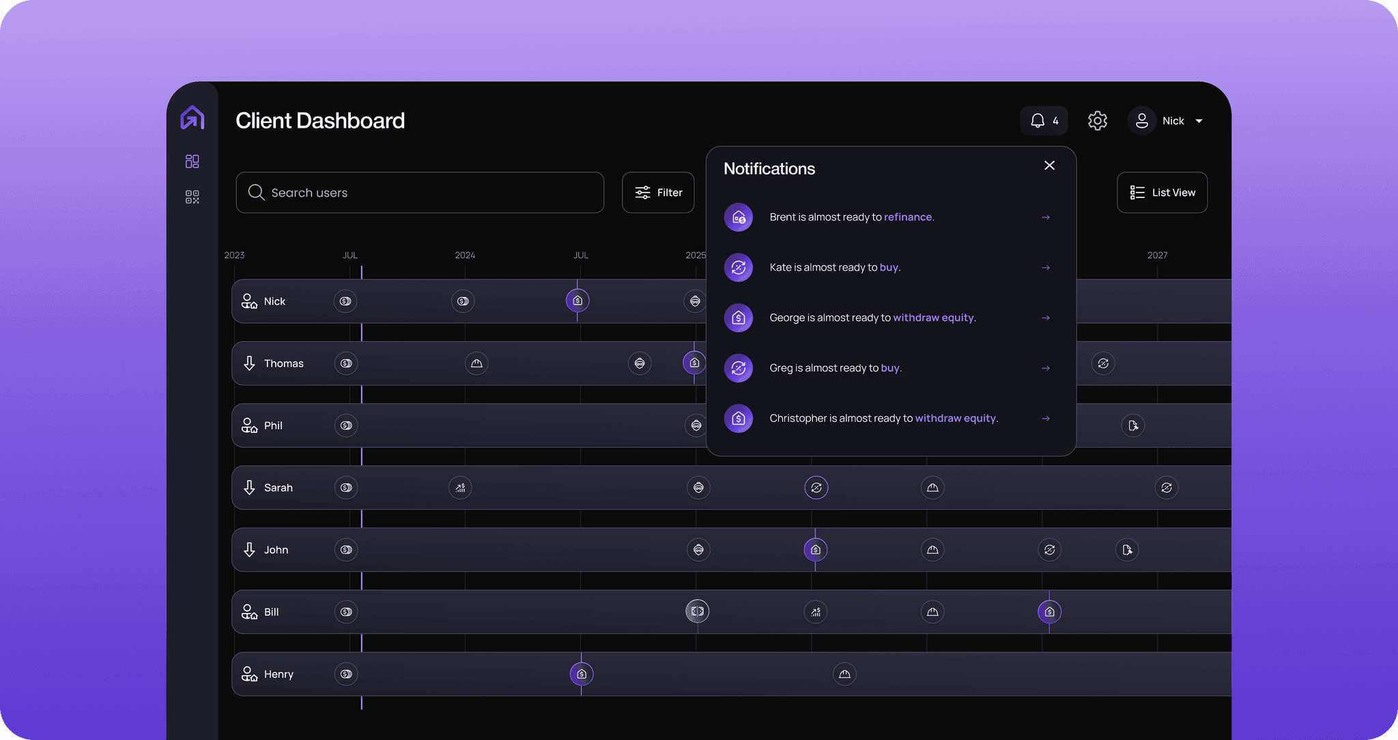Open Christopher's withdraw equity notification

click(x=883, y=418)
